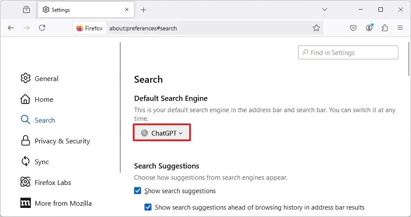
Task: Go back with the back arrow
Action: [11, 28]
